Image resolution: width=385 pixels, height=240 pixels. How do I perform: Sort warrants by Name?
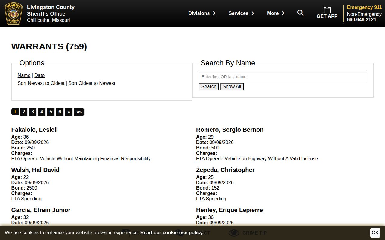(x=24, y=75)
